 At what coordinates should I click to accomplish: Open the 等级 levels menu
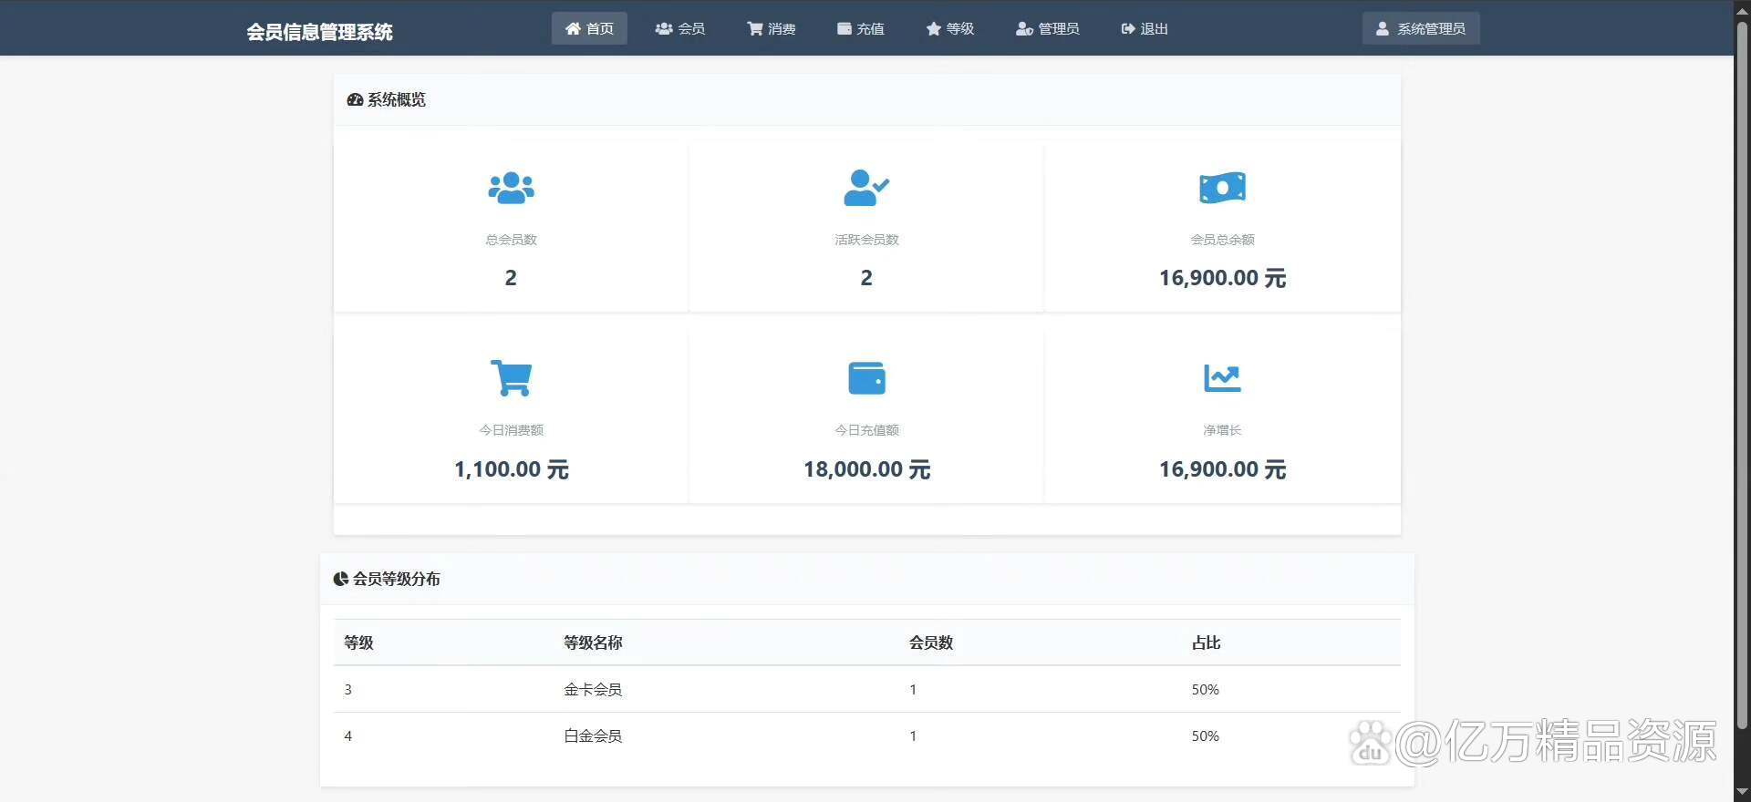tap(950, 28)
